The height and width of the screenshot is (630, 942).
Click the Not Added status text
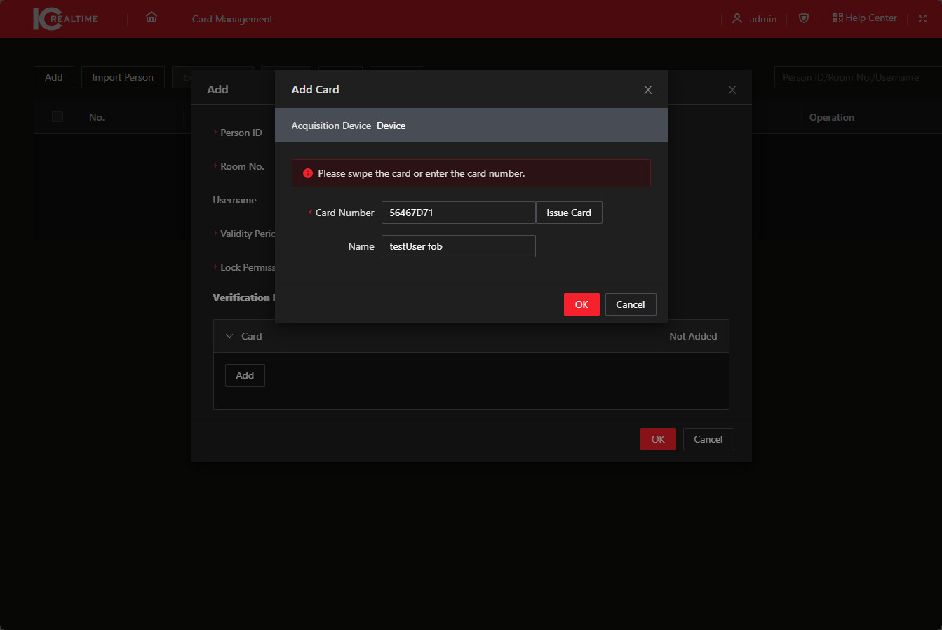[x=693, y=336]
